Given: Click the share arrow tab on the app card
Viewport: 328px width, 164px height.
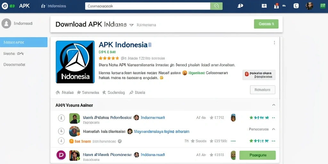Looking at the screenshot, I should (137, 92).
